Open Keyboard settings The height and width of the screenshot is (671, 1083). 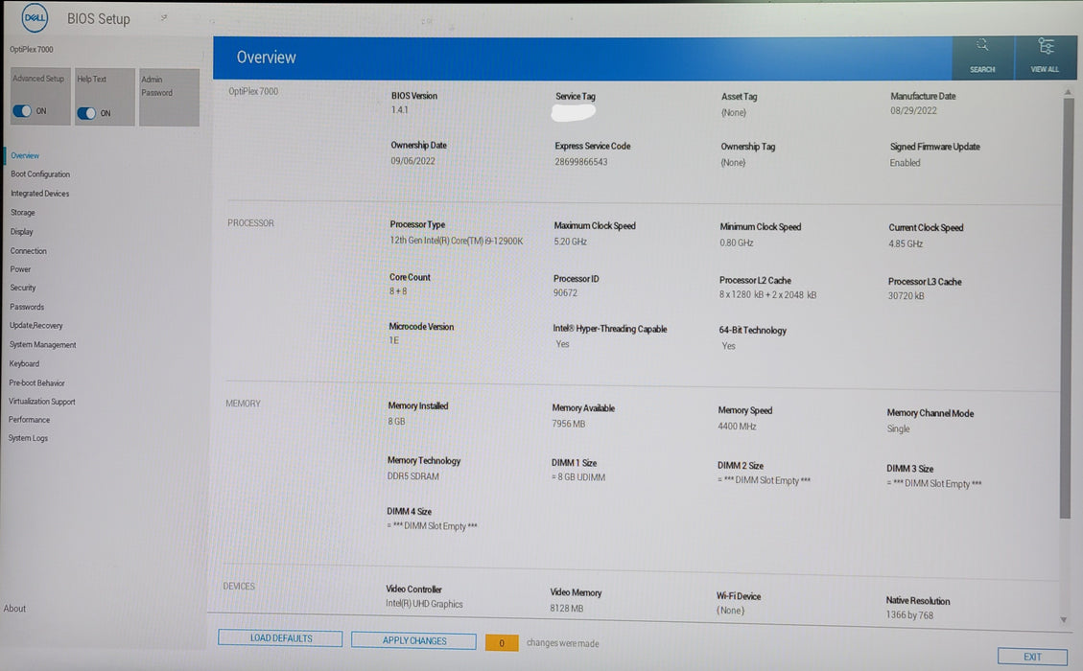pyautogui.click(x=24, y=364)
